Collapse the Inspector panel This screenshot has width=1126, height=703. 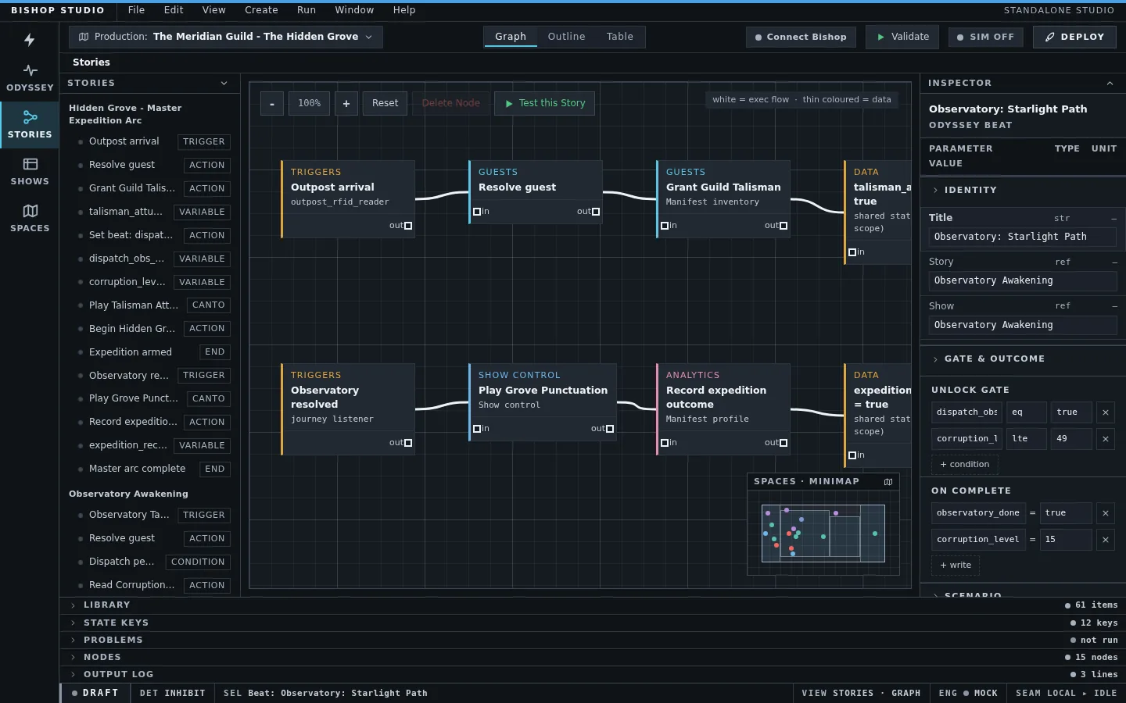coord(1110,83)
